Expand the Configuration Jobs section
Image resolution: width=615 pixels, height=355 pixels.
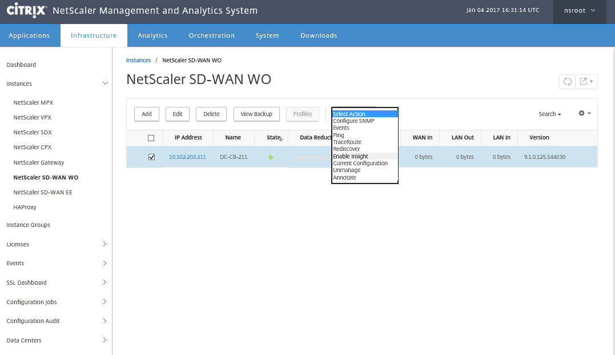tap(104, 302)
